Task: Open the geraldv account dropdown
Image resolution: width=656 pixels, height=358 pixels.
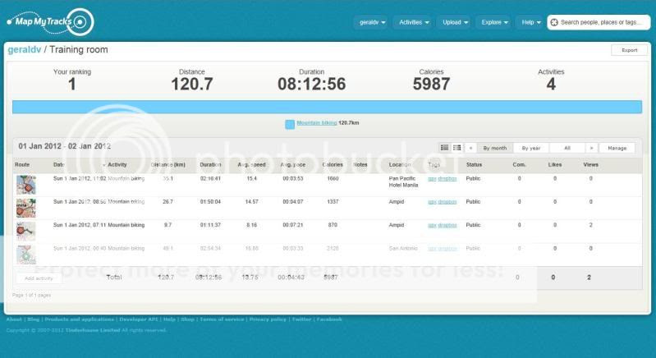Action: click(372, 22)
